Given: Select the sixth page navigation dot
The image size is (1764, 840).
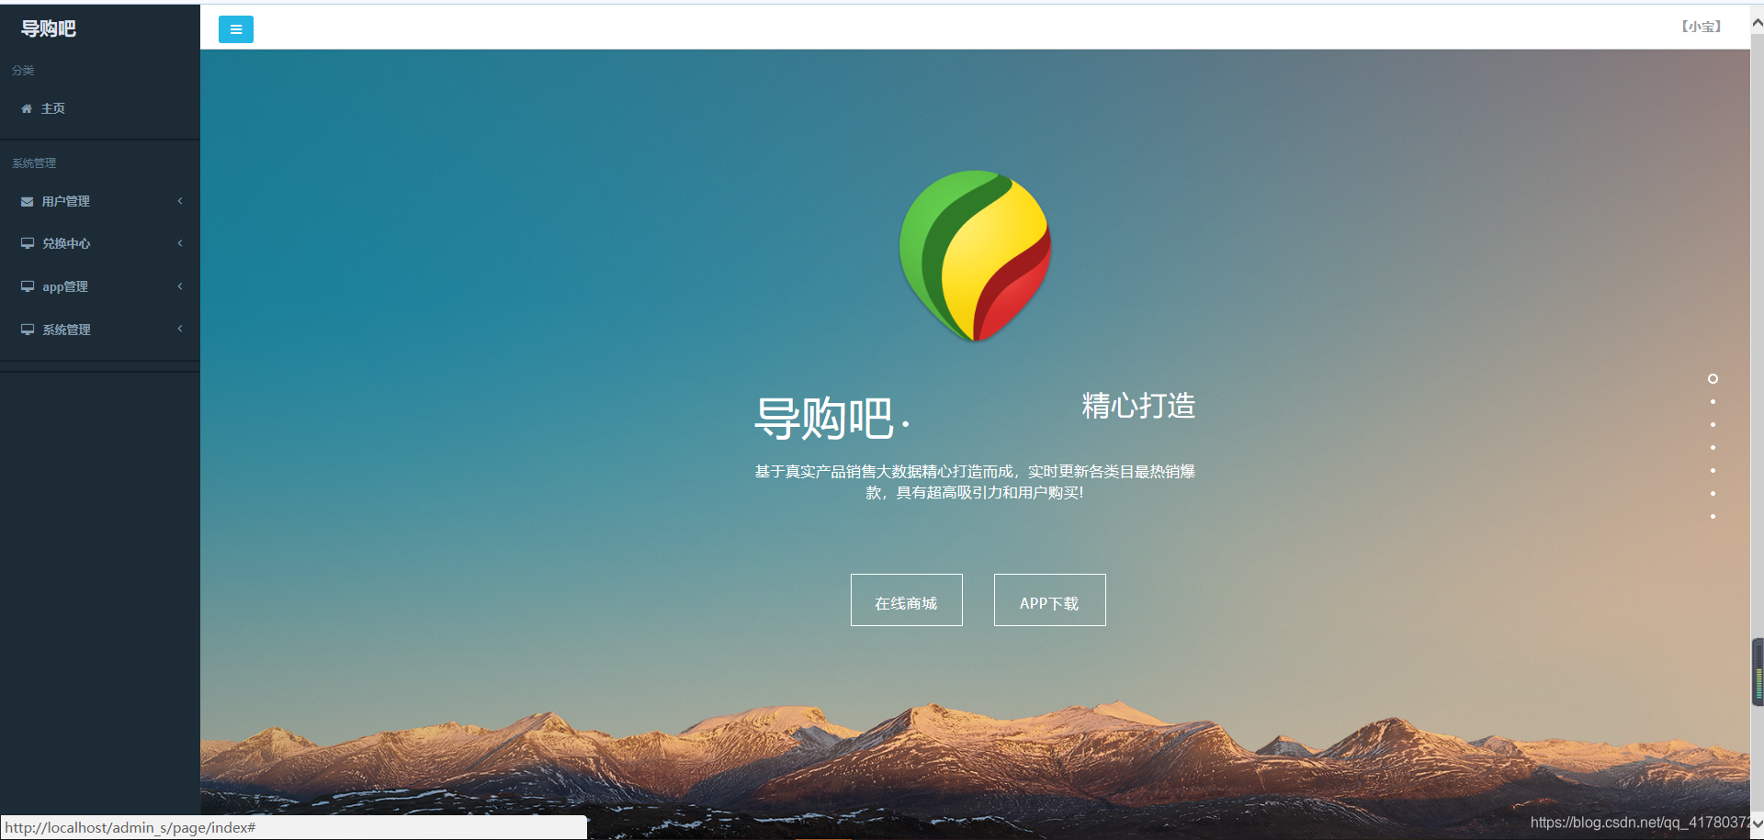Looking at the screenshot, I should (1713, 493).
